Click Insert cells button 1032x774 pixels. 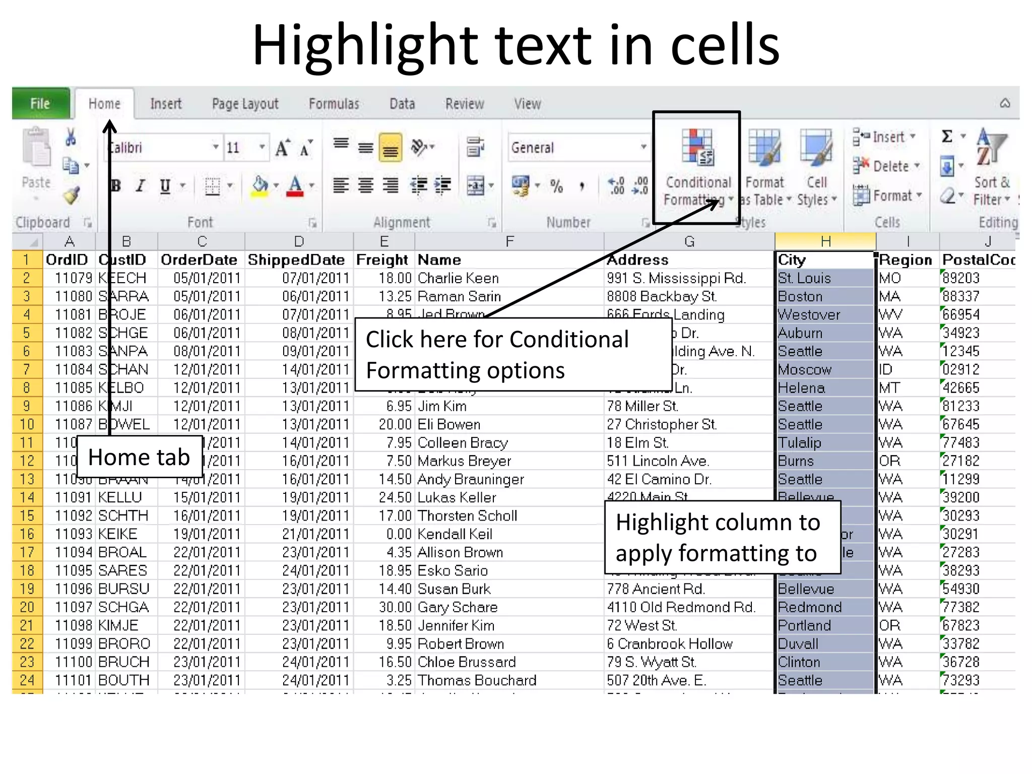click(x=885, y=137)
